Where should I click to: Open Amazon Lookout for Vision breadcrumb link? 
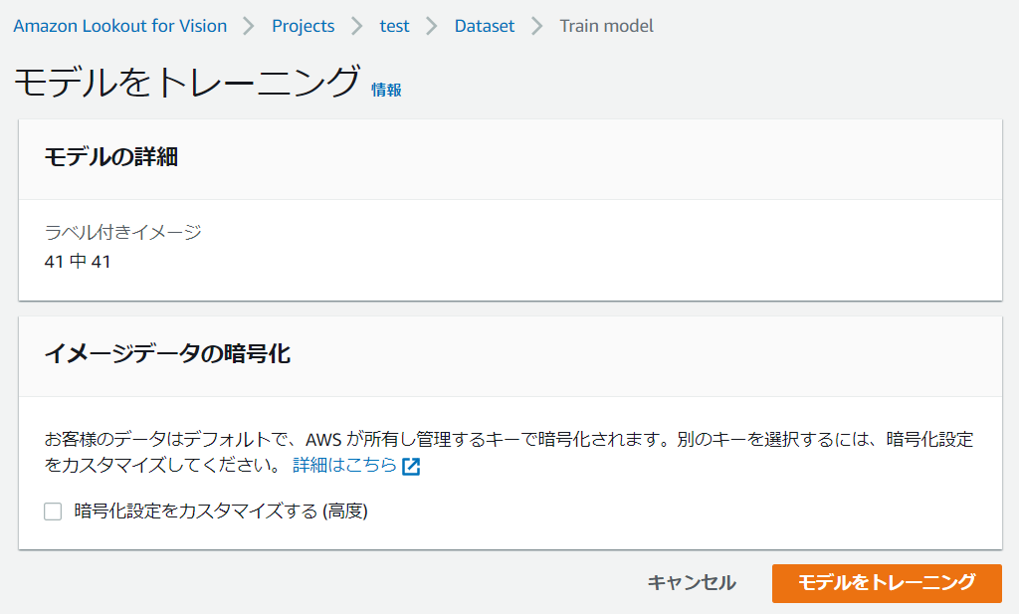(120, 26)
